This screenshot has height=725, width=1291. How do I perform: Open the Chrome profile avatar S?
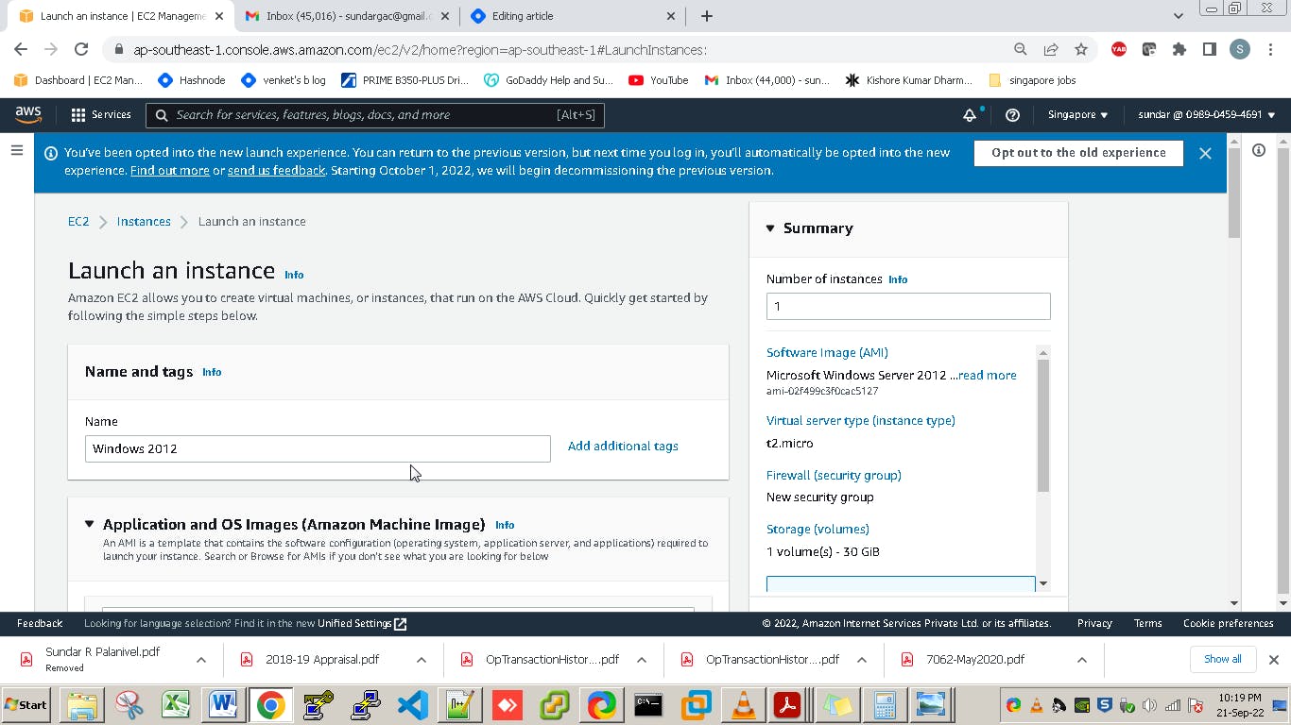tap(1240, 49)
